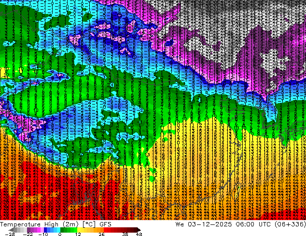Click the '48' legend label
306x236 pixels.
pyautogui.click(x=139, y=234)
